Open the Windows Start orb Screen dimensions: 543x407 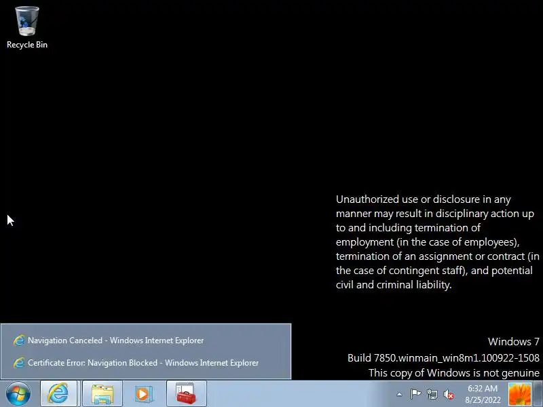(18, 394)
